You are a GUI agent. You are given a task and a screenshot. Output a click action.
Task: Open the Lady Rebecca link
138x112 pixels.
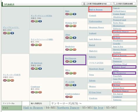(x=95, y=39)
